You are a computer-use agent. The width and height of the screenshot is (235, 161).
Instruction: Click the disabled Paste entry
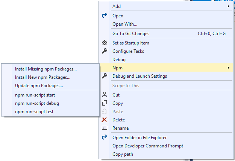pos(166,112)
